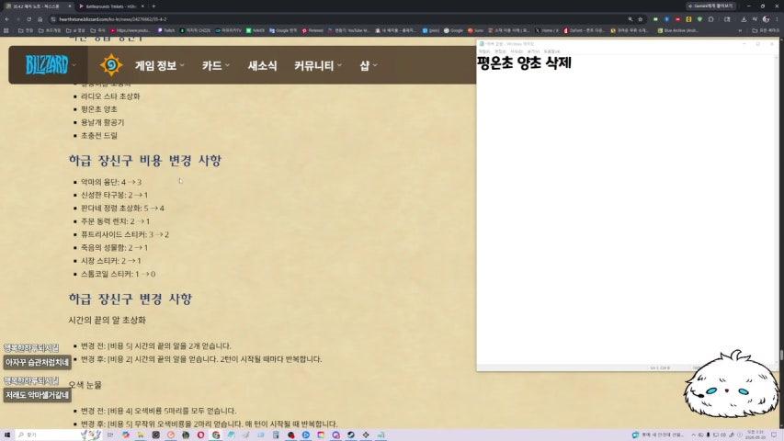The width and height of the screenshot is (784, 441).
Task: Launch Steam from the taskbar
Action: pos(350,435)
